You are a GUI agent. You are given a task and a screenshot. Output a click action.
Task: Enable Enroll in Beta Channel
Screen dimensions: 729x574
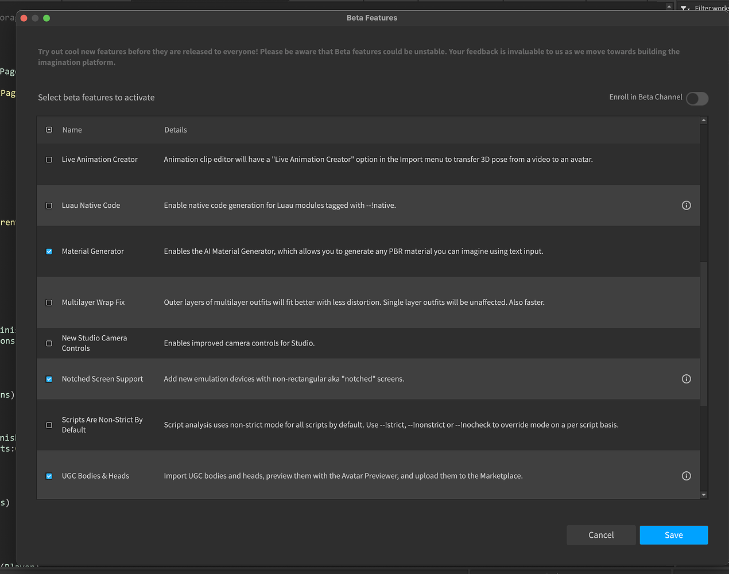(696, 98)
